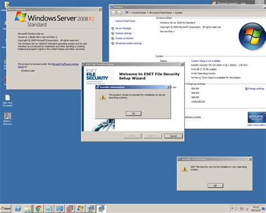Click Learn more online under genuine badge
266x213 pixels.
(x=256, y=125)
